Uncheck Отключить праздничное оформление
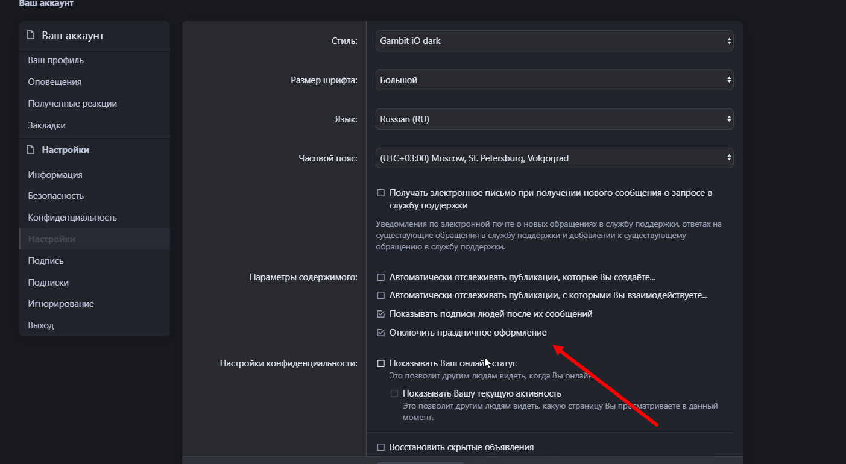Screen dimensions: 846x464 pos(380,333)
